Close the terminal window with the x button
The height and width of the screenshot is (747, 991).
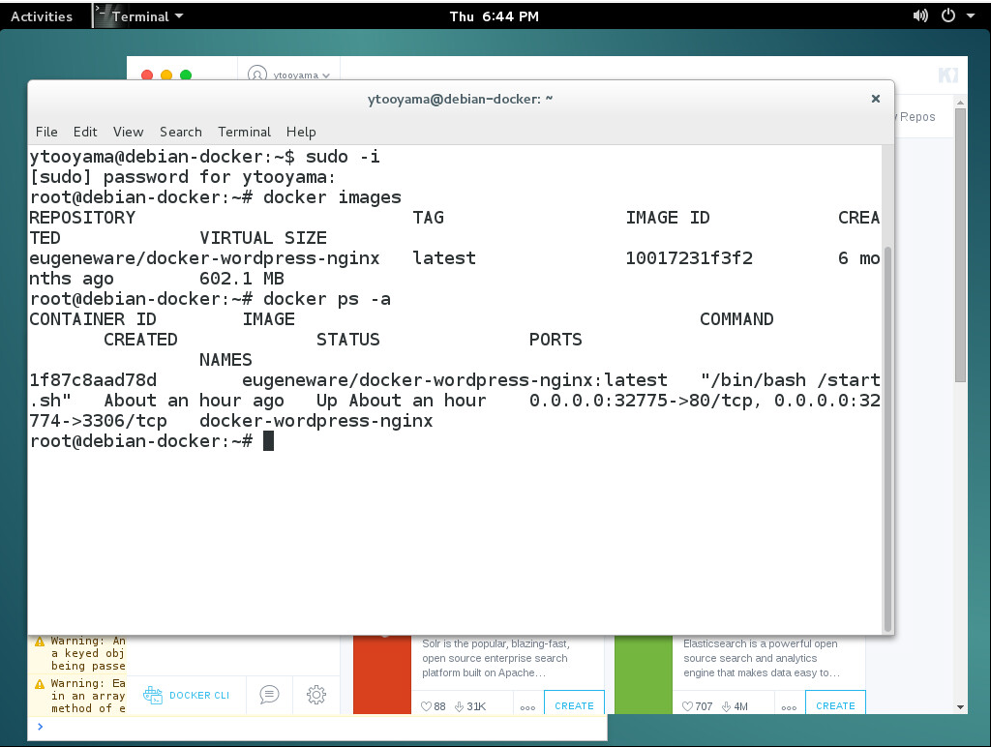click(x=875, y=99)
